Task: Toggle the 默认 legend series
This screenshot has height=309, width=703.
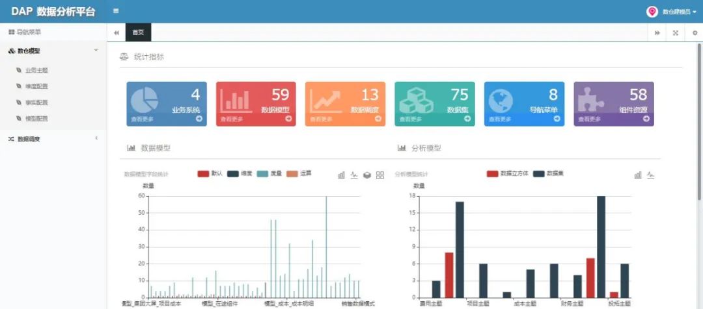Action: [x=210, y=173]
